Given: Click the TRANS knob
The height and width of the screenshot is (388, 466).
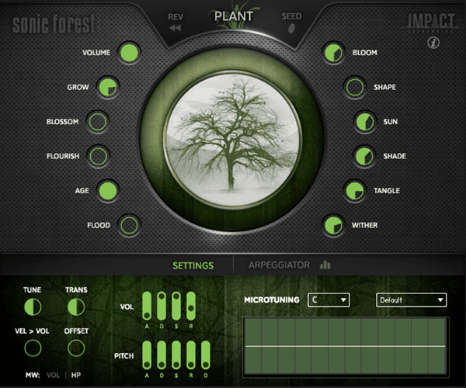Looking at the screenshot, I should click(x=76, y=307).
